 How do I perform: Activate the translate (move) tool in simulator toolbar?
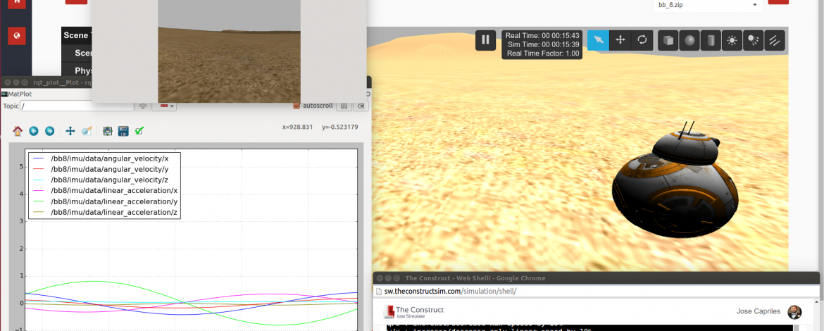pos(620,40)
